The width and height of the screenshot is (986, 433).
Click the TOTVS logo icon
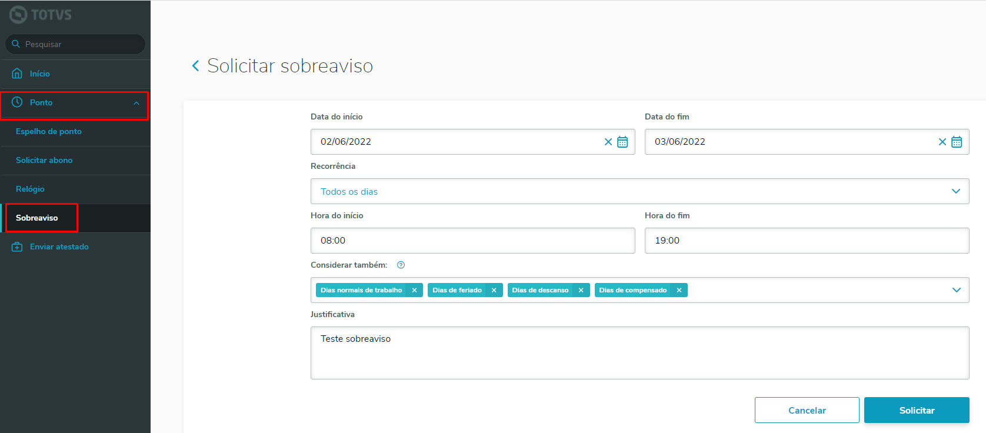18,15
